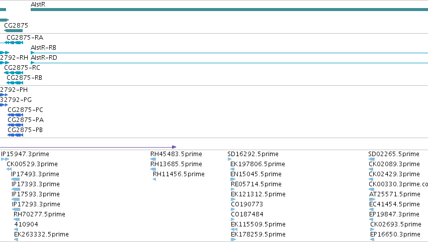Screen dimensions: 428x242
Task: Select EK197806.5prime EST label
Action: coord(258,164)
